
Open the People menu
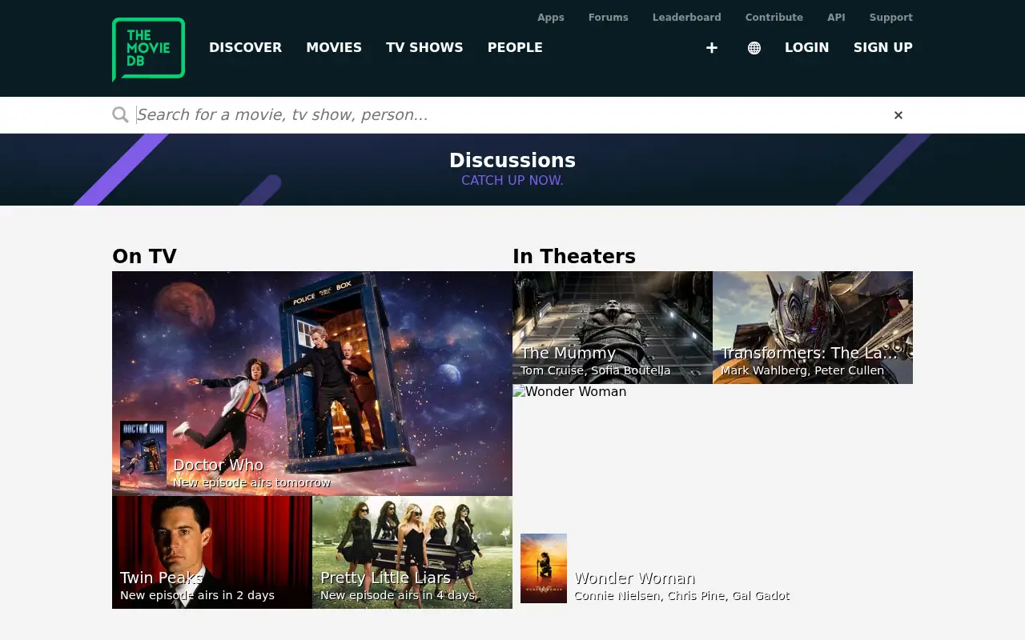(515, 47)
